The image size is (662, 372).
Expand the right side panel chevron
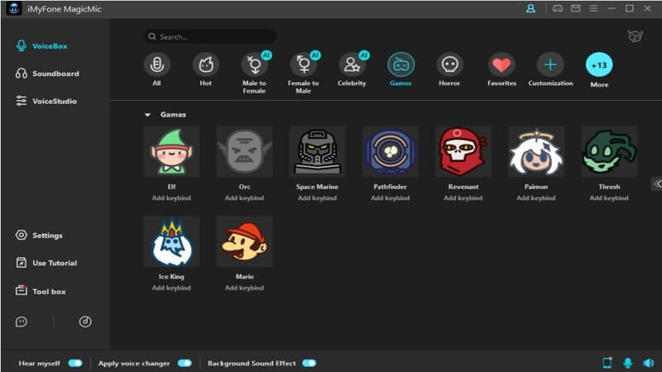pyautogui.click(x=657, y=184)
